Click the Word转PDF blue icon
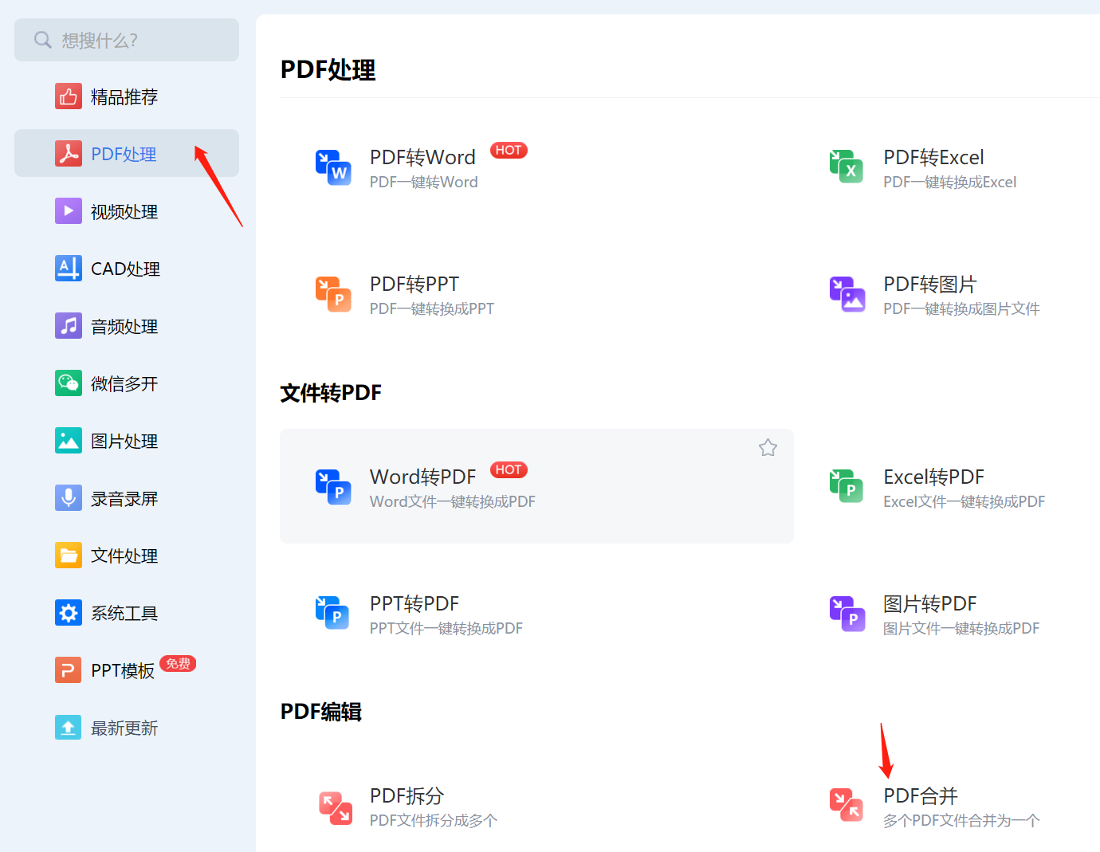1100x852 pixels. 333,487
